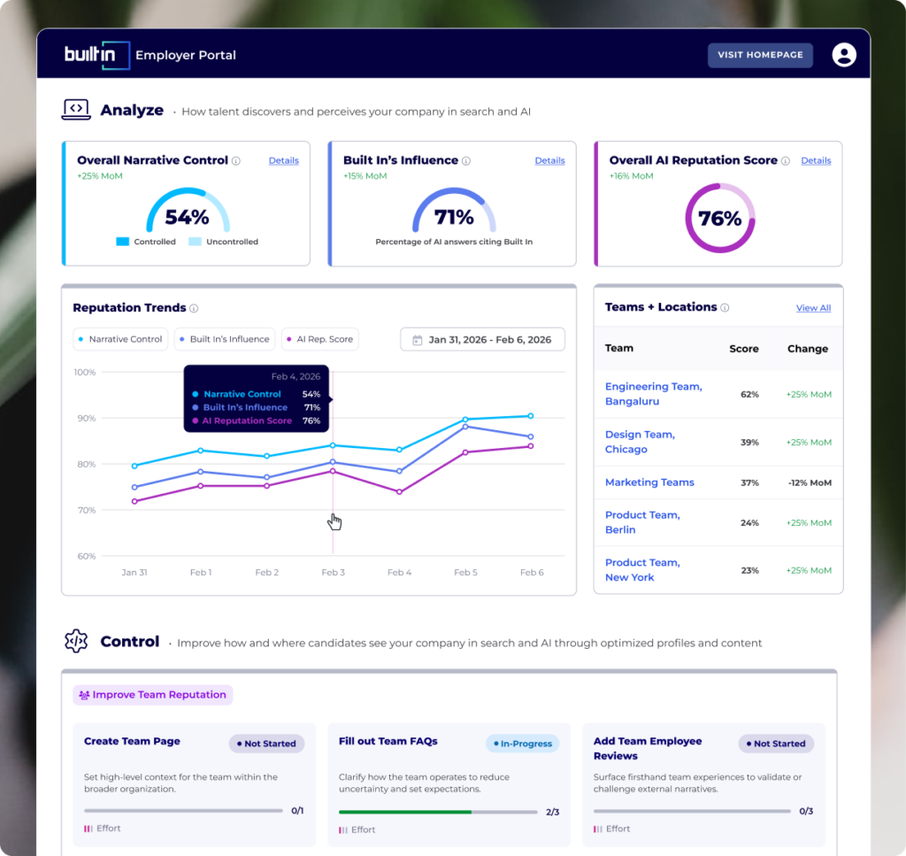The height and width of the screenshot is (856, 906).
Task: Click the Control gear code icon
Action: click(x=76, y=641)
